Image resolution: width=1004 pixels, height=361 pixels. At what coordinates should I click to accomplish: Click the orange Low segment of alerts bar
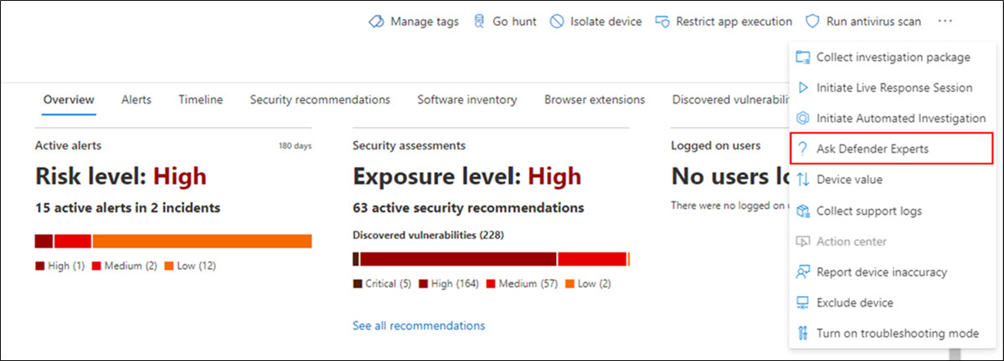(x=202, y=242)
